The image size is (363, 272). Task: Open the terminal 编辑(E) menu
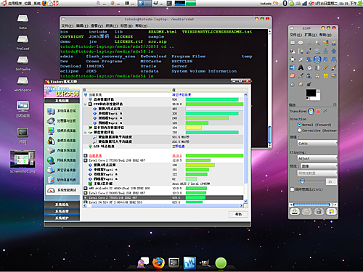82,25
